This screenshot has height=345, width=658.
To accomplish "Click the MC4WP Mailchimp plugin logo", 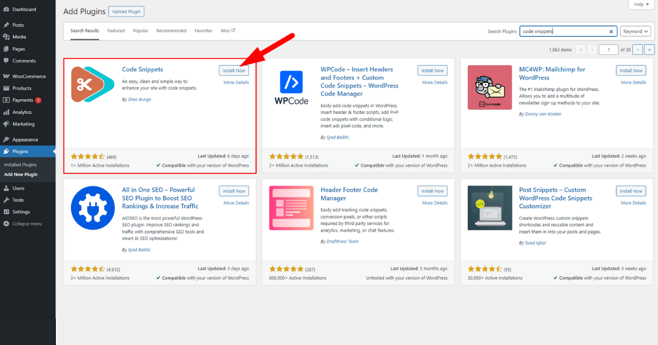I will coord(490,88).
